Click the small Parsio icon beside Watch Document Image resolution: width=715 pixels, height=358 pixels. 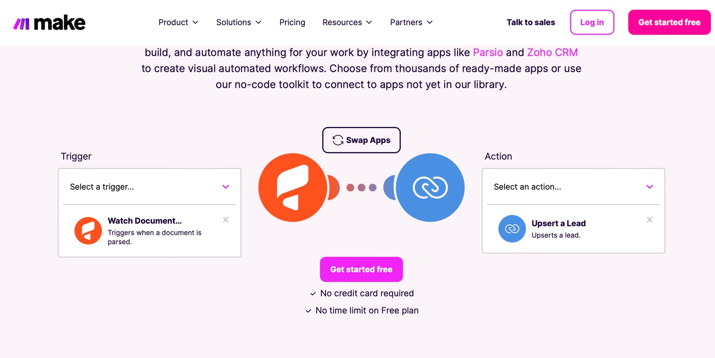88,231
